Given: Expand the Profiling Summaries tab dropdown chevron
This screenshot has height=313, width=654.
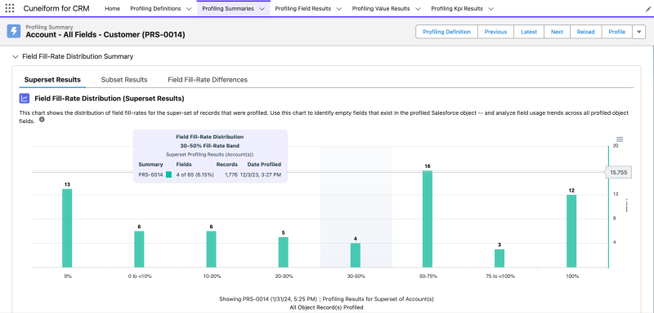Looking at the screenshot, I should coord(262,9).
